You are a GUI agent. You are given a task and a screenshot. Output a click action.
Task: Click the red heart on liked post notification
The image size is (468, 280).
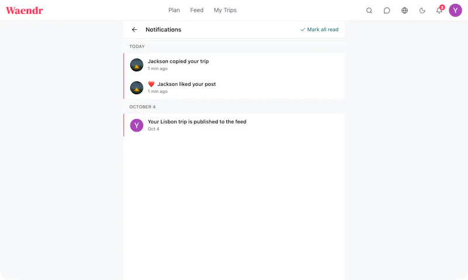click(x=152, y=84)
